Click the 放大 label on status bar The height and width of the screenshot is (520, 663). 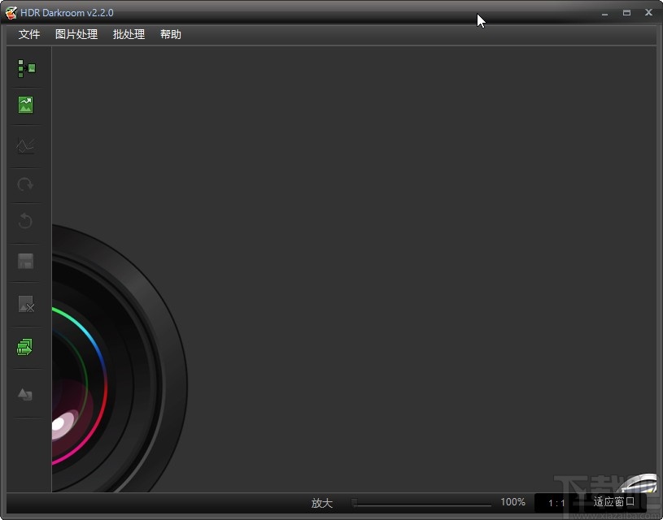pos(322,502)
